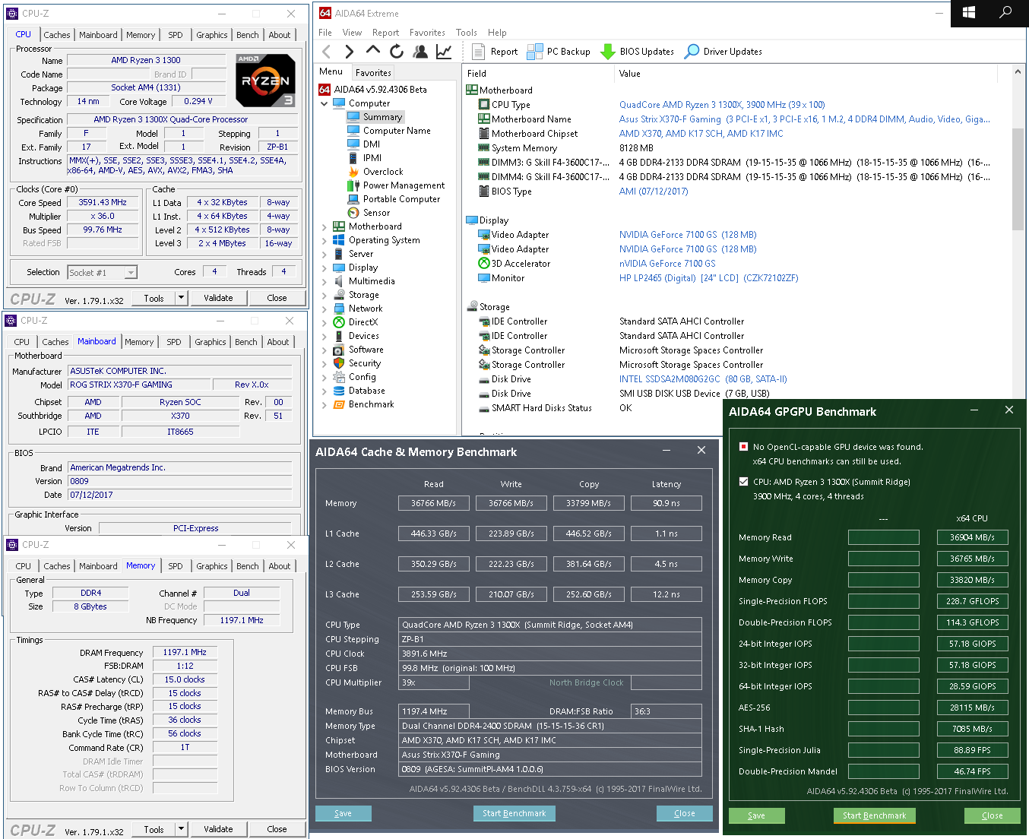
Task: Start Benchmark in Cache & Memory Benchmark
Action: click(x=514, y=813)
